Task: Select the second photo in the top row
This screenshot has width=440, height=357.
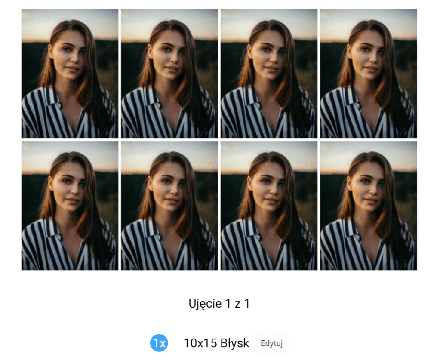Action: pos(169,74)
